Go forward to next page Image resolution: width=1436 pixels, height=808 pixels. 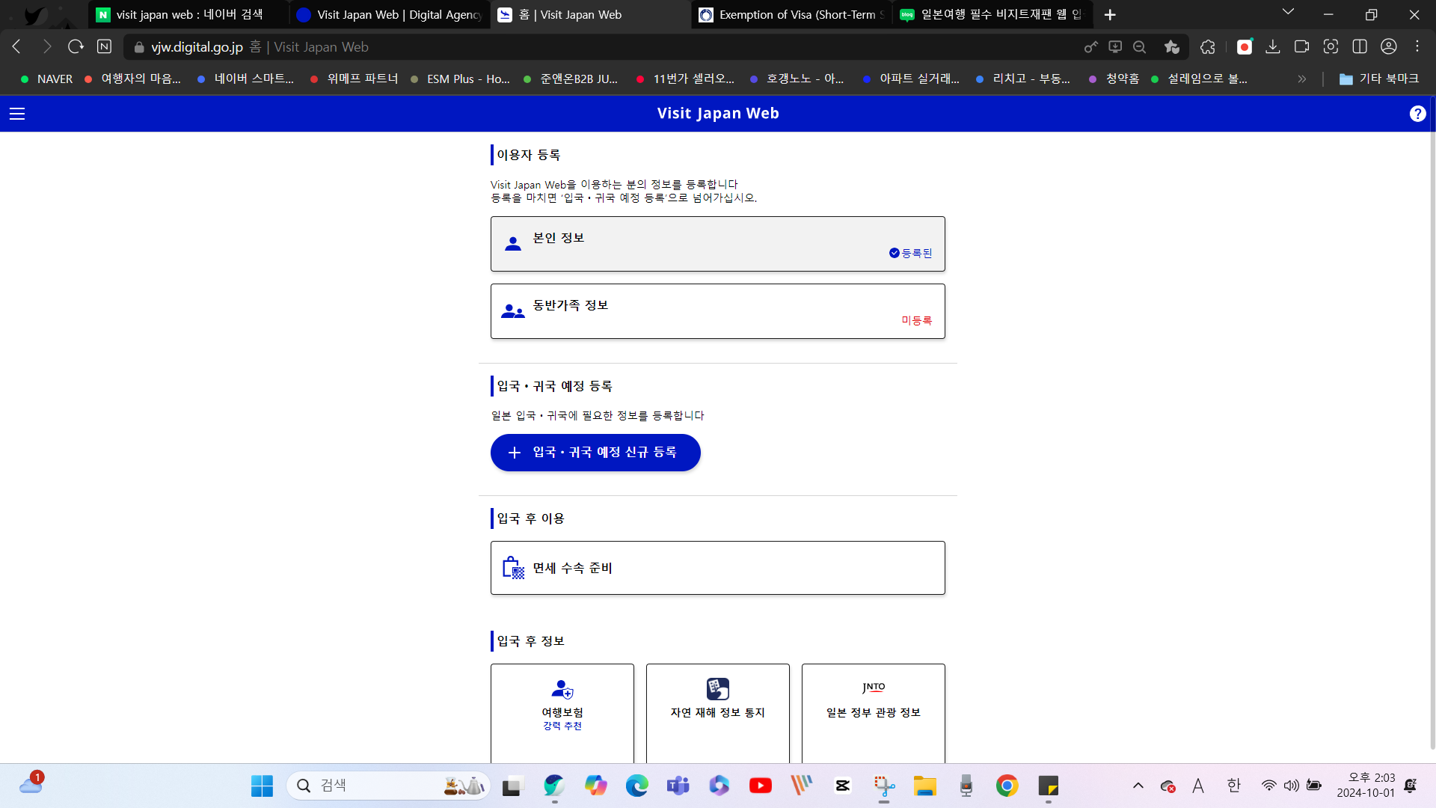tap(46, 46)
